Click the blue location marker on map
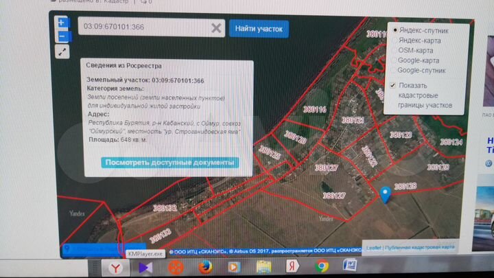Viewport: 494px width, 278px height. coord(386,195)
